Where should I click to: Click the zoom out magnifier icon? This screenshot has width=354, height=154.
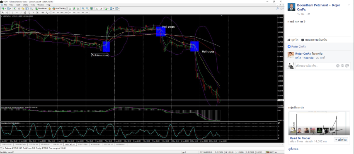pyautogui.click(x=87, y=8)
